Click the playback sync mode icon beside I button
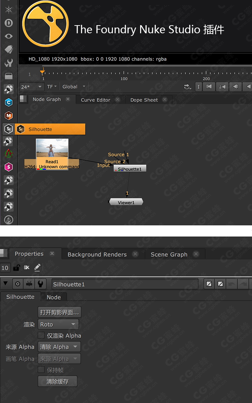 coord(187,87)
